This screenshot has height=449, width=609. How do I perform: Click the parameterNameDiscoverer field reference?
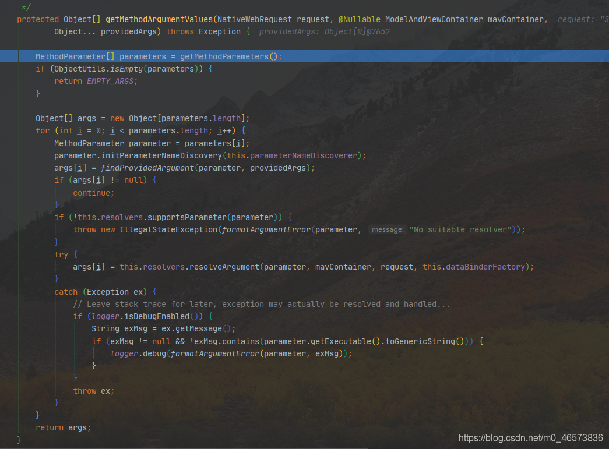[304, 155]
